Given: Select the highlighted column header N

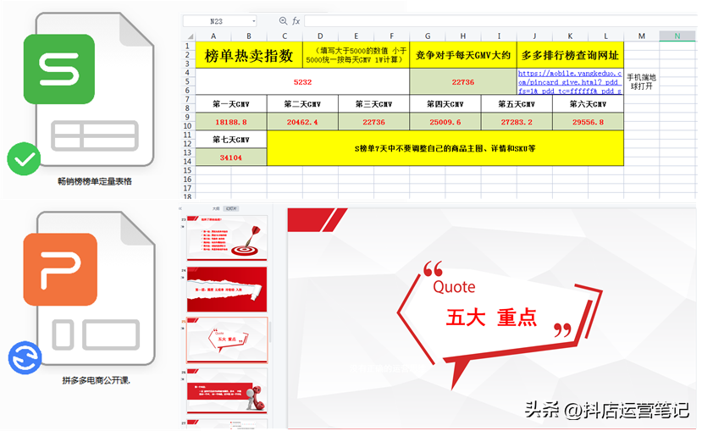Looking at the screenshot, I should 677,36.
